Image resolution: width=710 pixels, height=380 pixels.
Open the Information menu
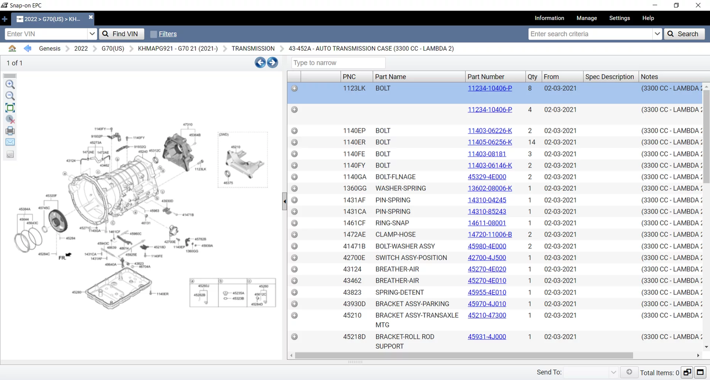pyautogui.click(x=549, y=18)
